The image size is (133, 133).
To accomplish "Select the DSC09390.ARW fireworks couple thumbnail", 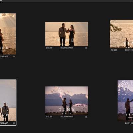I will [66, 101].
